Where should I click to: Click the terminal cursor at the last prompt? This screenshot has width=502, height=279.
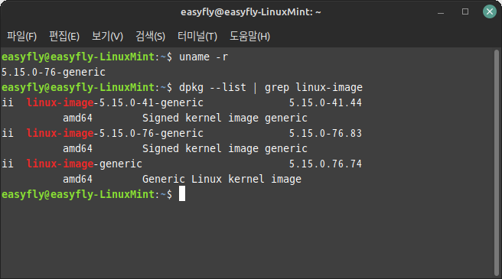[x=182, y=194]
